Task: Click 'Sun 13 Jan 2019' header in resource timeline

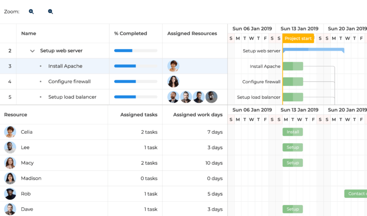Action: [x=299, y=110]
